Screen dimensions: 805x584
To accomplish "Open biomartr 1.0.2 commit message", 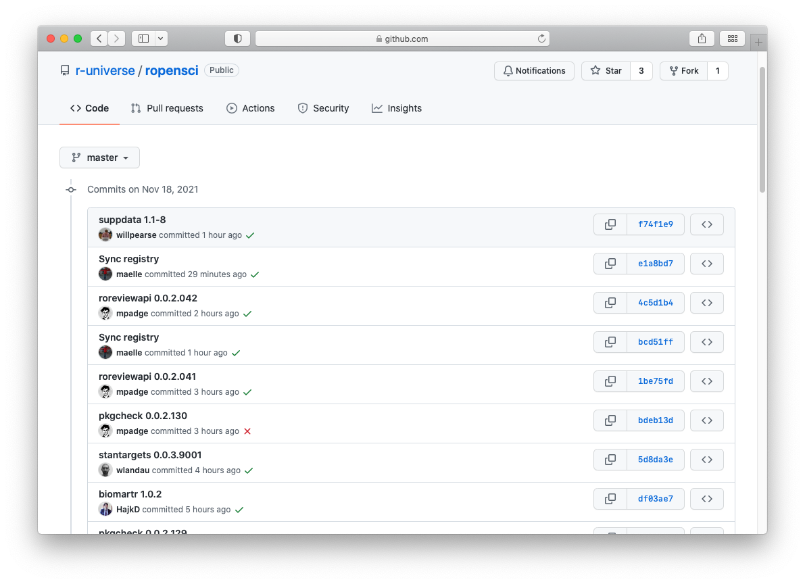I will (130, 494).
